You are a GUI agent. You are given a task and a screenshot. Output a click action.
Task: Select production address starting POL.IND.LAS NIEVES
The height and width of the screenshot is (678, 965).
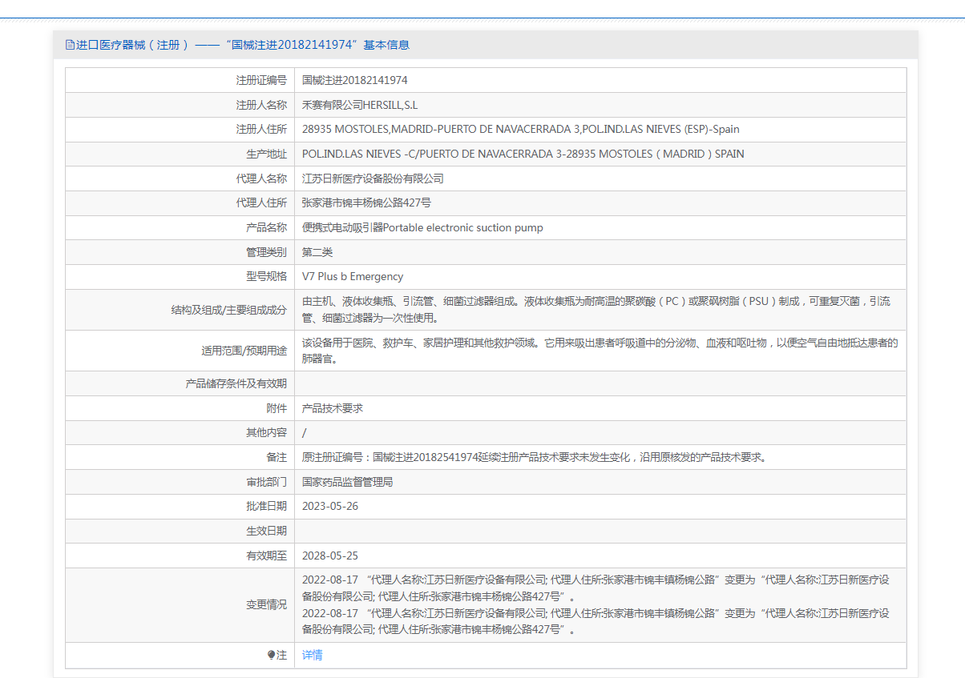pos(523,154)
